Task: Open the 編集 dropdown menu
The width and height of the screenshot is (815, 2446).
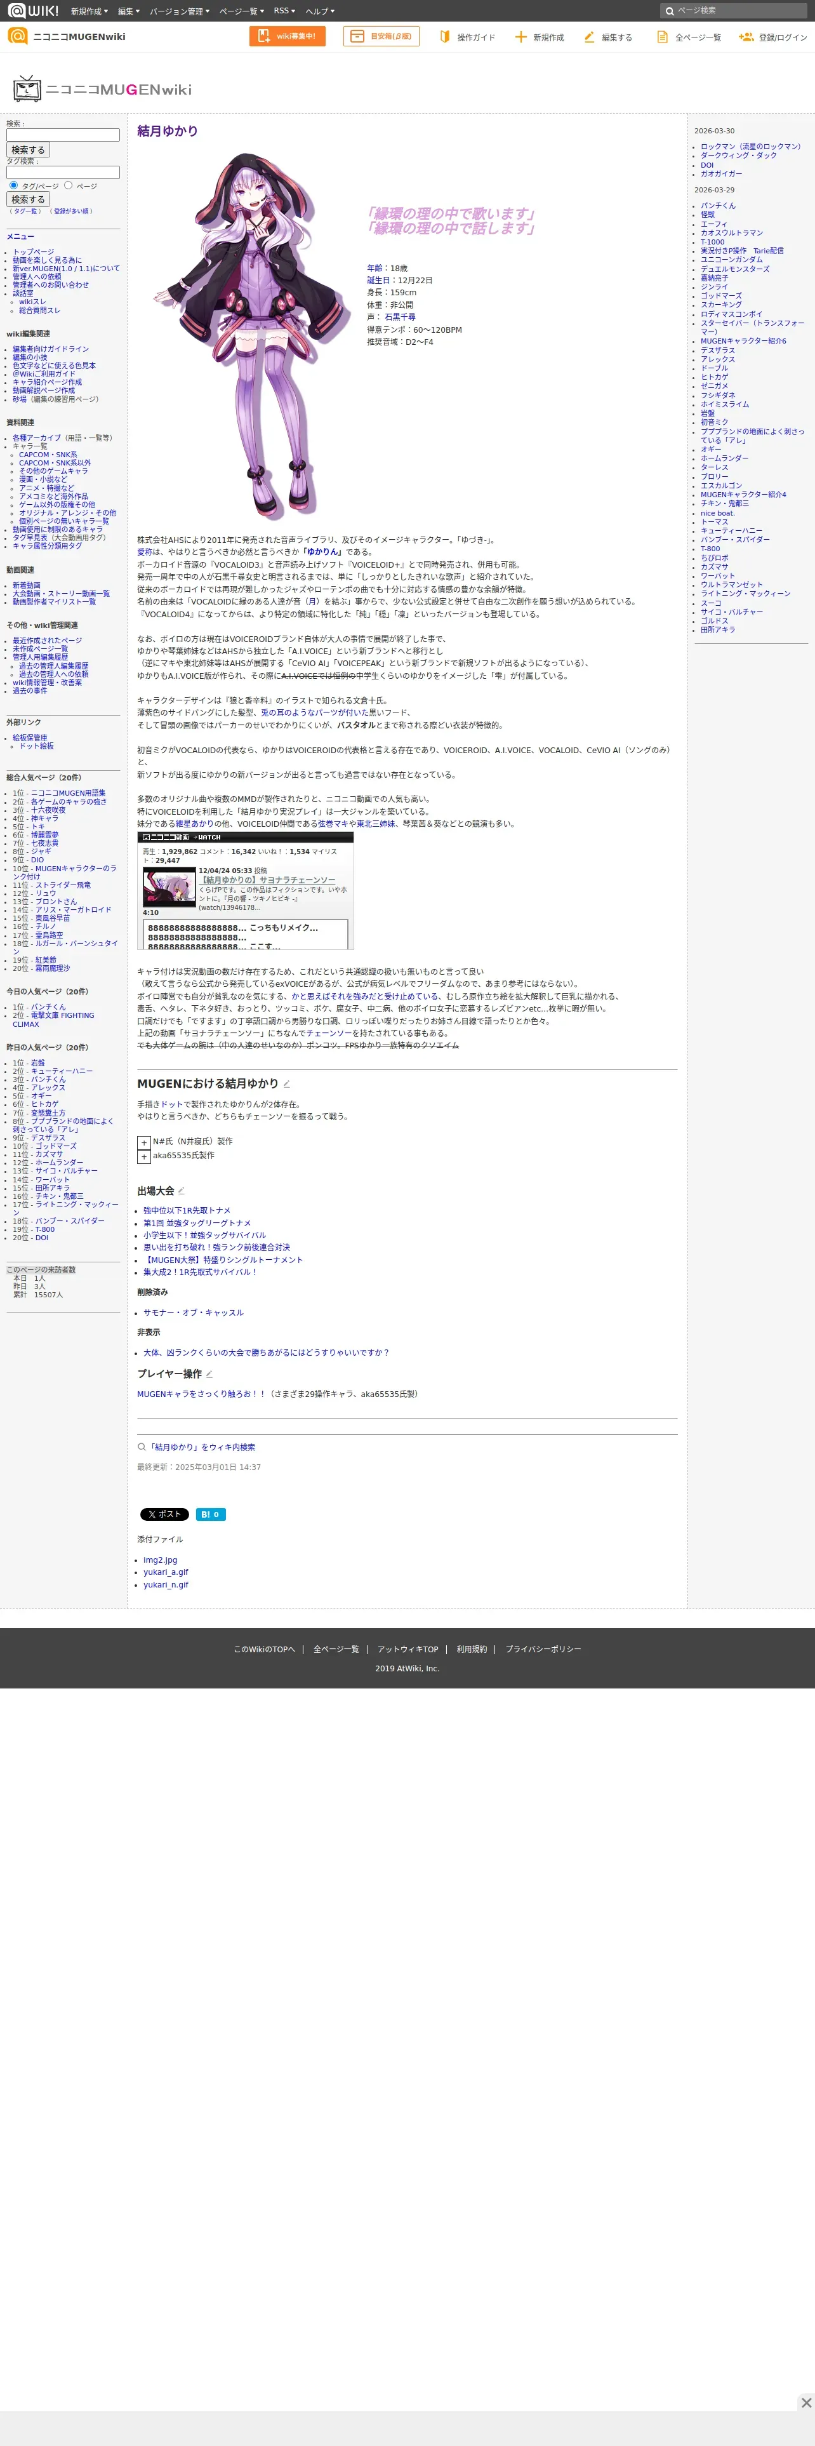Action: pyautogui.click(x=128, y=10)
